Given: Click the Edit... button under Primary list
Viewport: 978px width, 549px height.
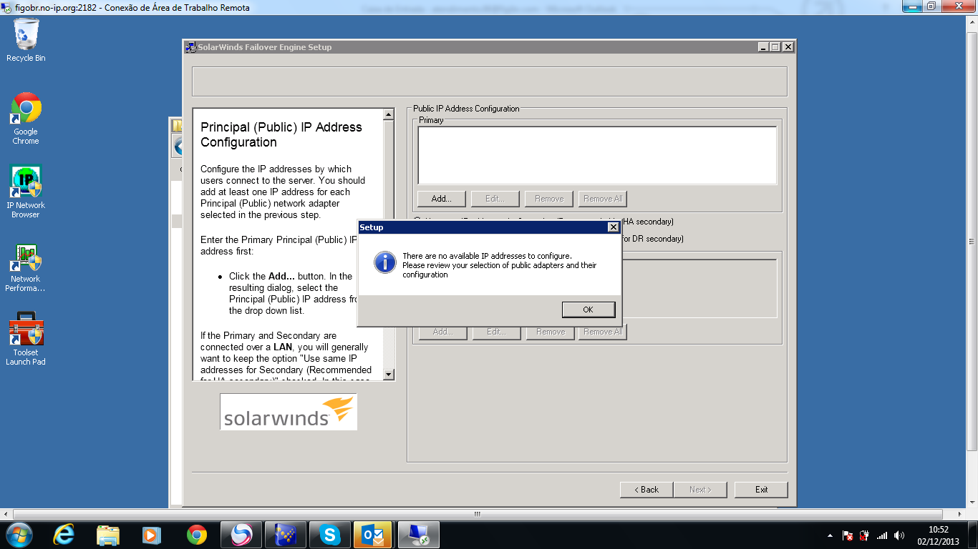Looking at the screenshot, I should (x=495, y=199).
